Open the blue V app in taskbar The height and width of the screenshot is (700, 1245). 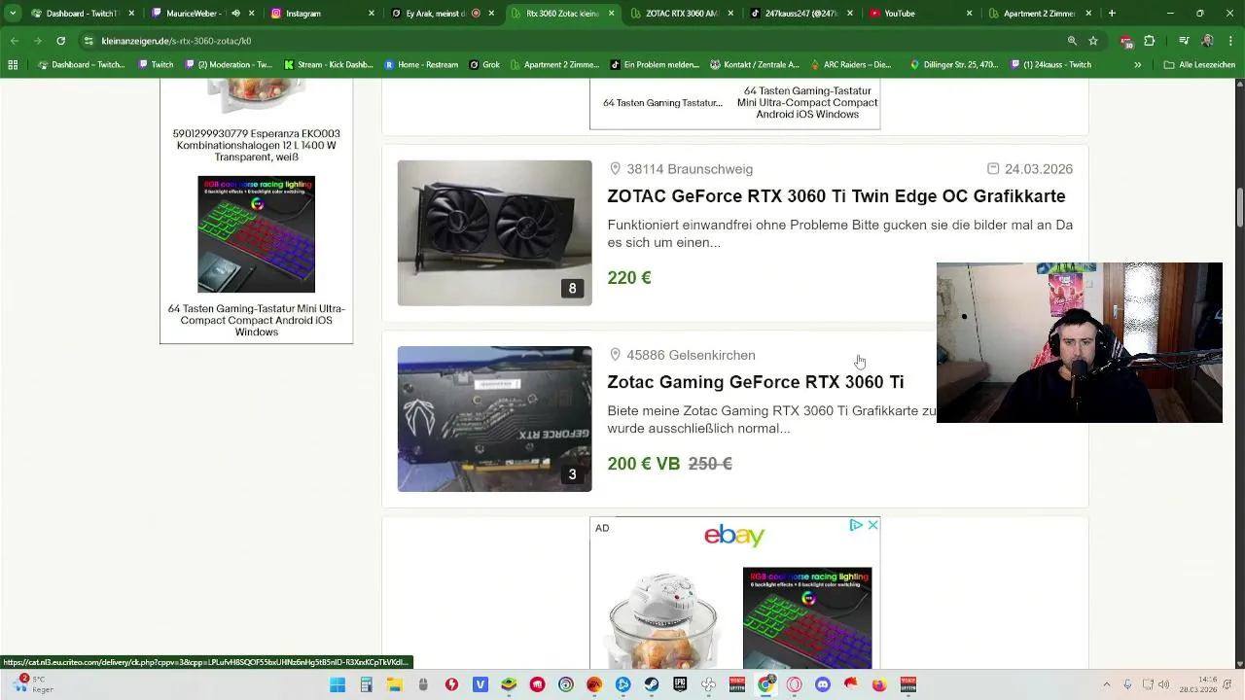click(480, 684)
